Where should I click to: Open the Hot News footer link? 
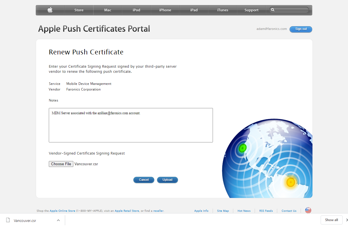click(x=244, y=211)
